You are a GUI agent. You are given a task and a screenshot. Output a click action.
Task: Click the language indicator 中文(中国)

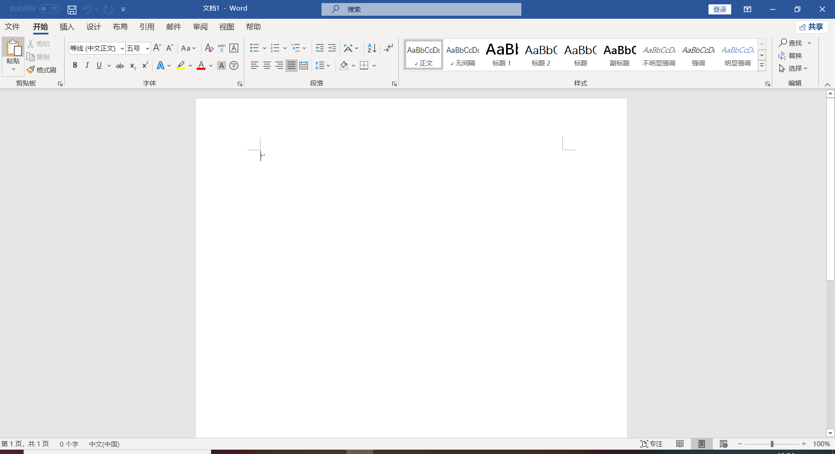(x=104, y=444)
